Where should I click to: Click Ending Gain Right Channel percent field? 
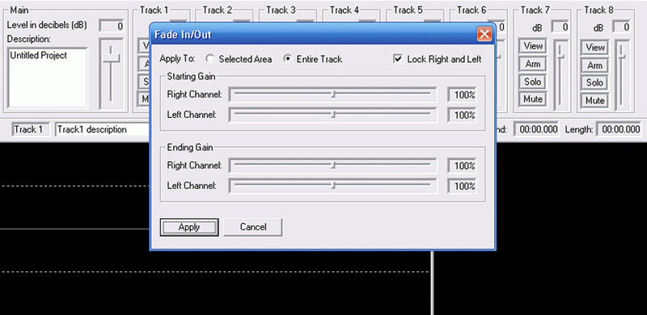click(x=463, y=166)
